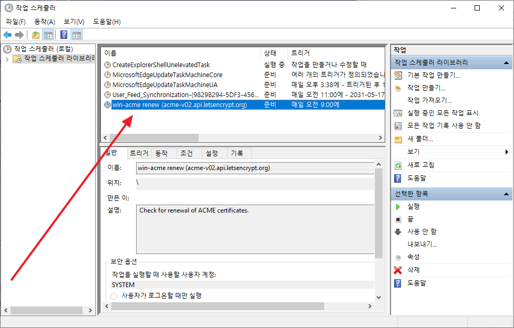Click the 이름 field with win-acme renew
The width and height of the screenshot is (514, 328).
(255, 168)
